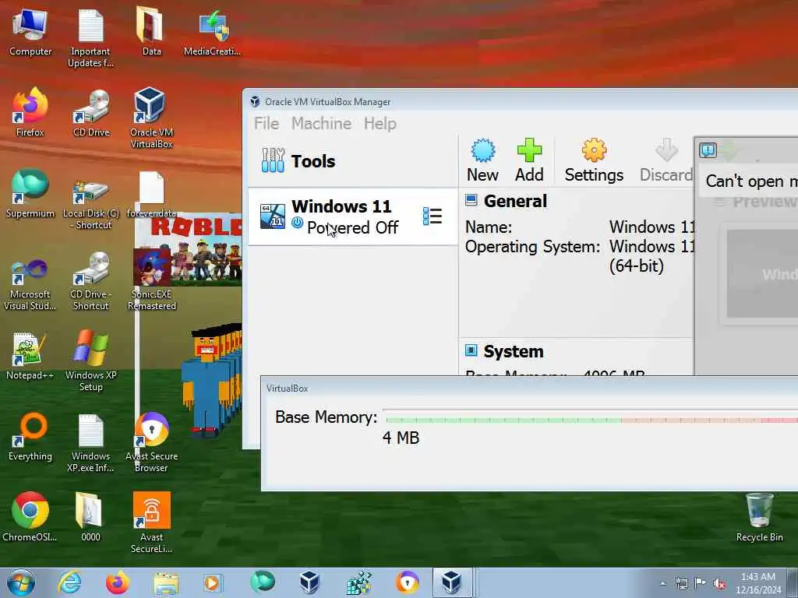Image resolution: width=798 pixels, height=598 pixels.
Task: Show hidden system tray icons
Action: pos(662,583)
